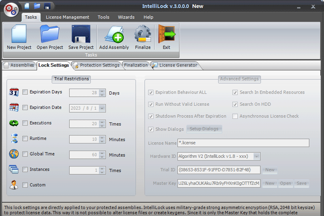Click the Master Key Open button
This screenshot has height=216, width=324.
pos(286,183)
